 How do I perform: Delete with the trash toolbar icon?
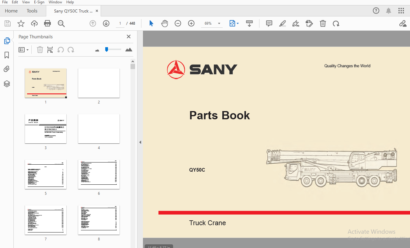tap(323, 23)
